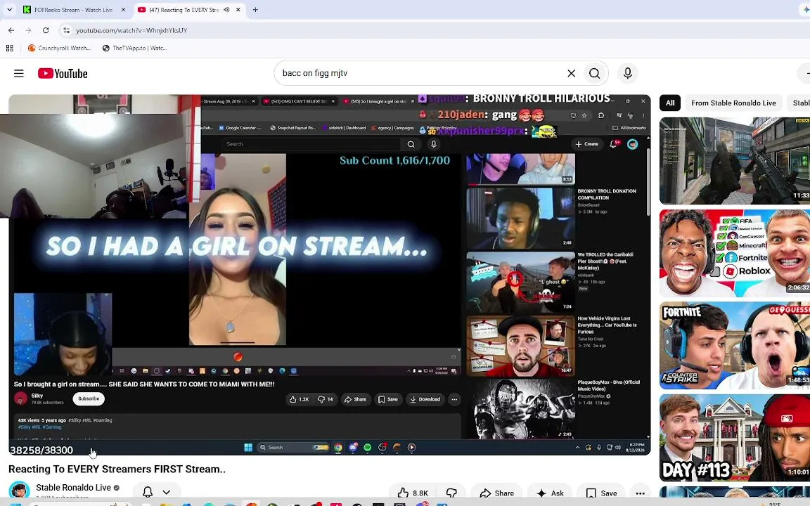Select the All filter chip
This screenshot has height=506, width=810.
coord(670,103)
